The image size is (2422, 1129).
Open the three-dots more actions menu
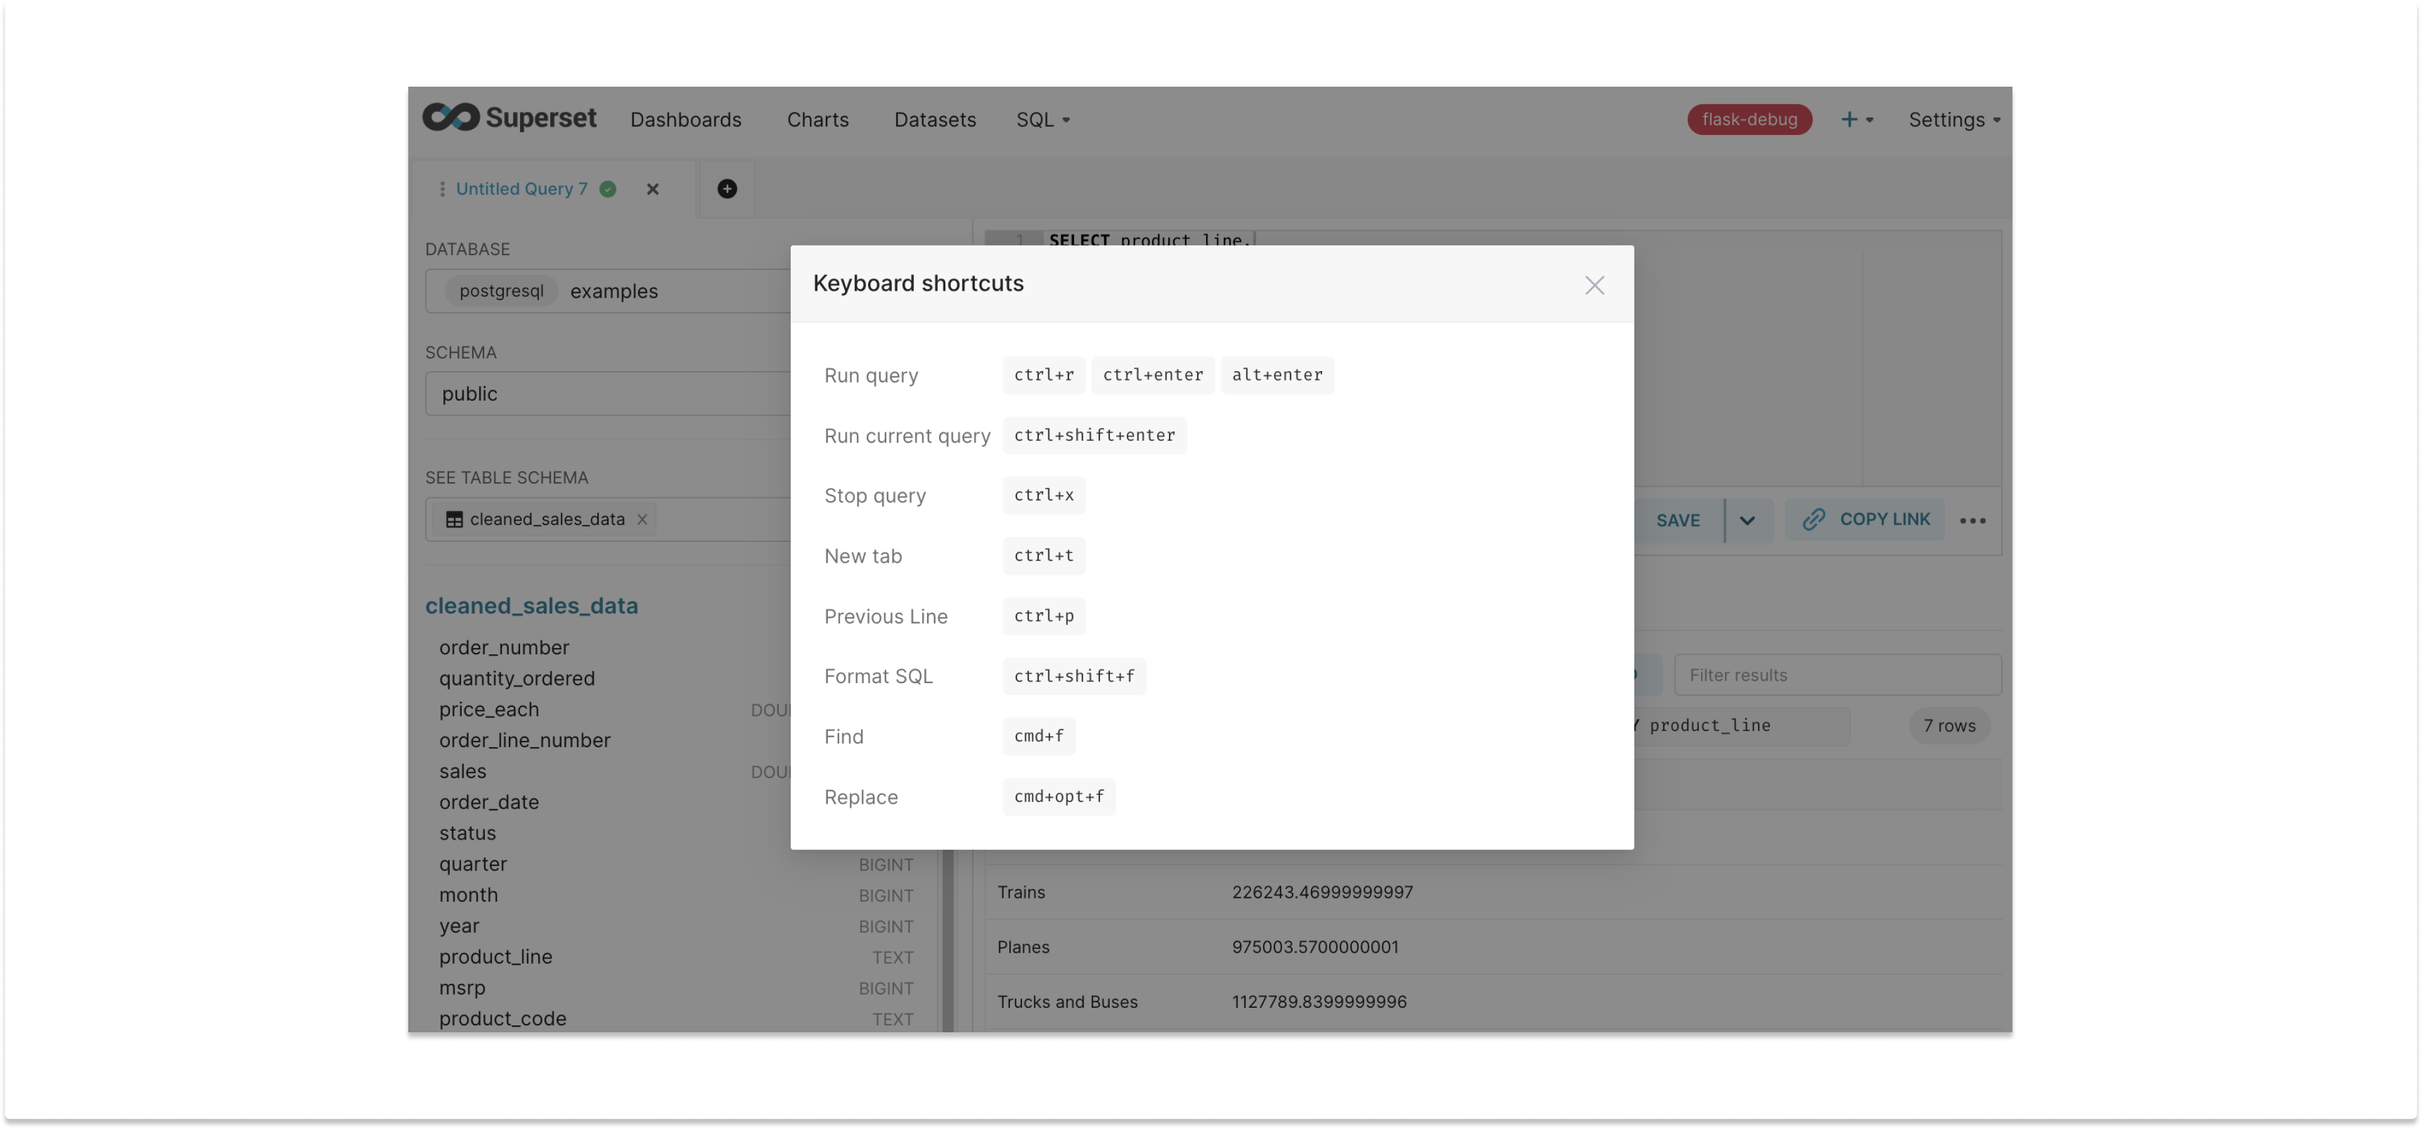[x=1972, y=521]
